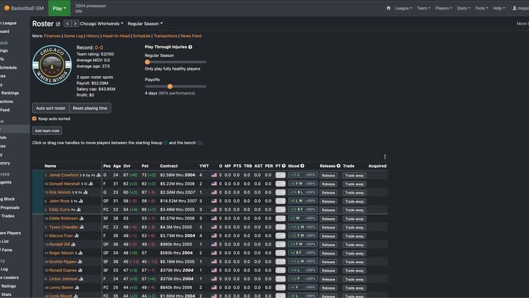The height and width of the screenshot is (298, 529).
Task: Adjust the Playoffs injury slider handle
Action: pyautogui.click(x=170, y=86)
